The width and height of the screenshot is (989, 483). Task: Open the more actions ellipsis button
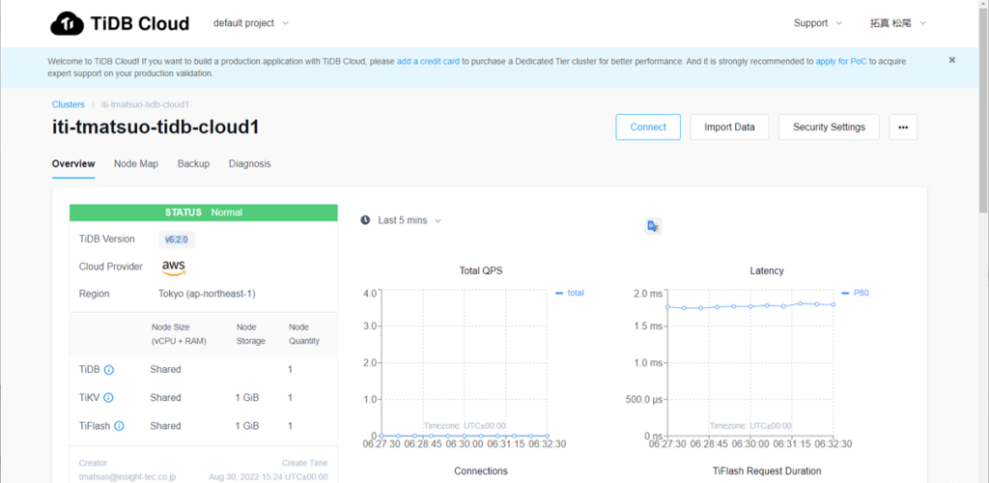pos(903,127)
